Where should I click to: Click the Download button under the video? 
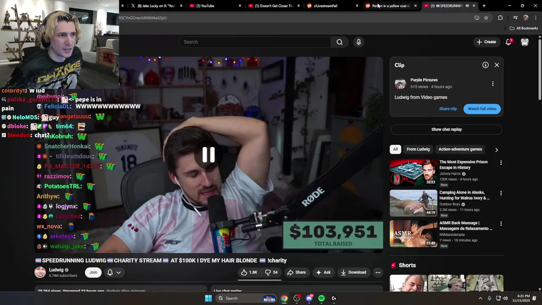click(x=354, y=272)
